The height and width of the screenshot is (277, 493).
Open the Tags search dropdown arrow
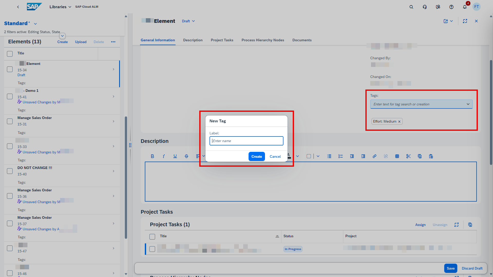click(x=468, y=104)
